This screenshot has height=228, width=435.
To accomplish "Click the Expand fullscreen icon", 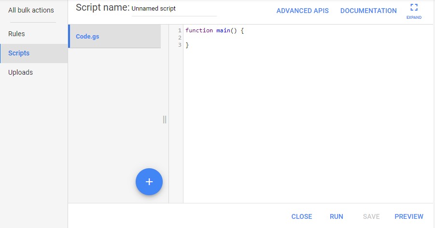I will click(x=414, y=7).
